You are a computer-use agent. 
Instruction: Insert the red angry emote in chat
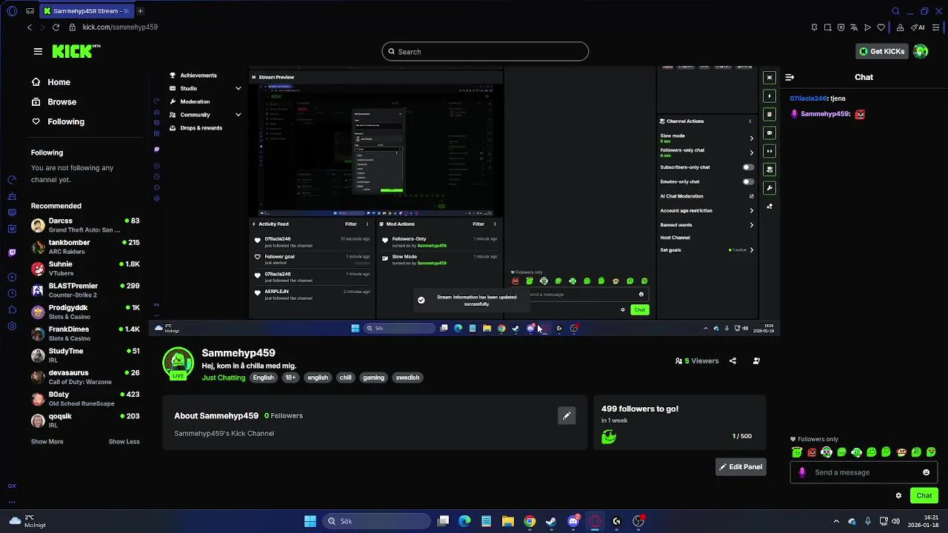(812, 452)
